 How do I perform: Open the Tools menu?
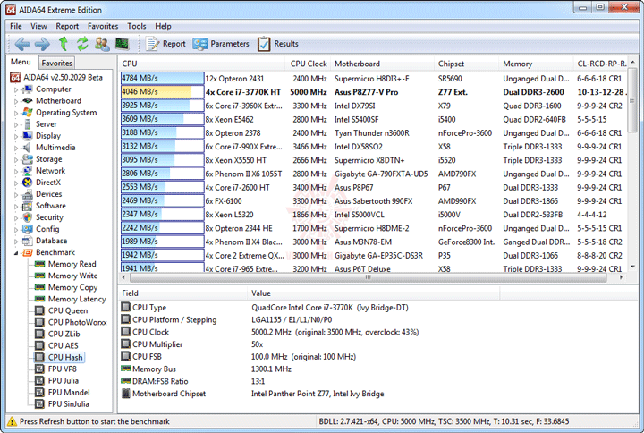[136, 26]
